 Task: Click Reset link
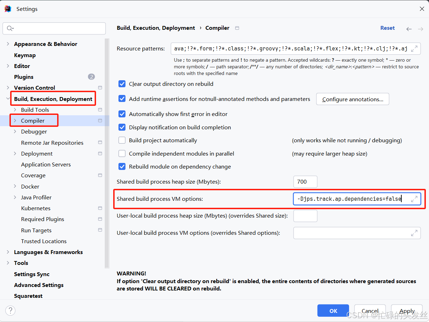(388, 28)
